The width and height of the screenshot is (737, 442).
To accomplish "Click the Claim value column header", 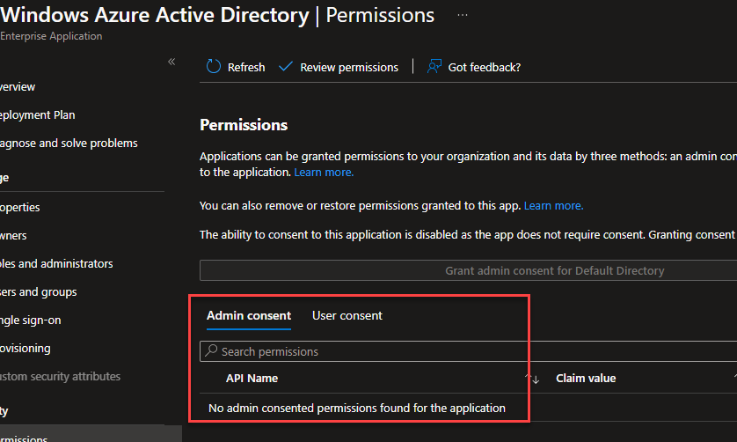I will coord(586,379).
